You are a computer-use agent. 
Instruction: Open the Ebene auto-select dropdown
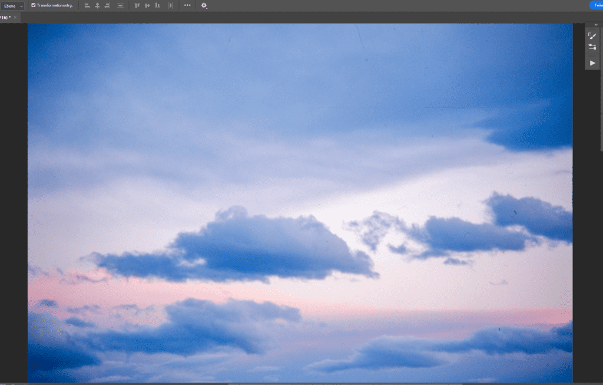click(x=12, y=5)
